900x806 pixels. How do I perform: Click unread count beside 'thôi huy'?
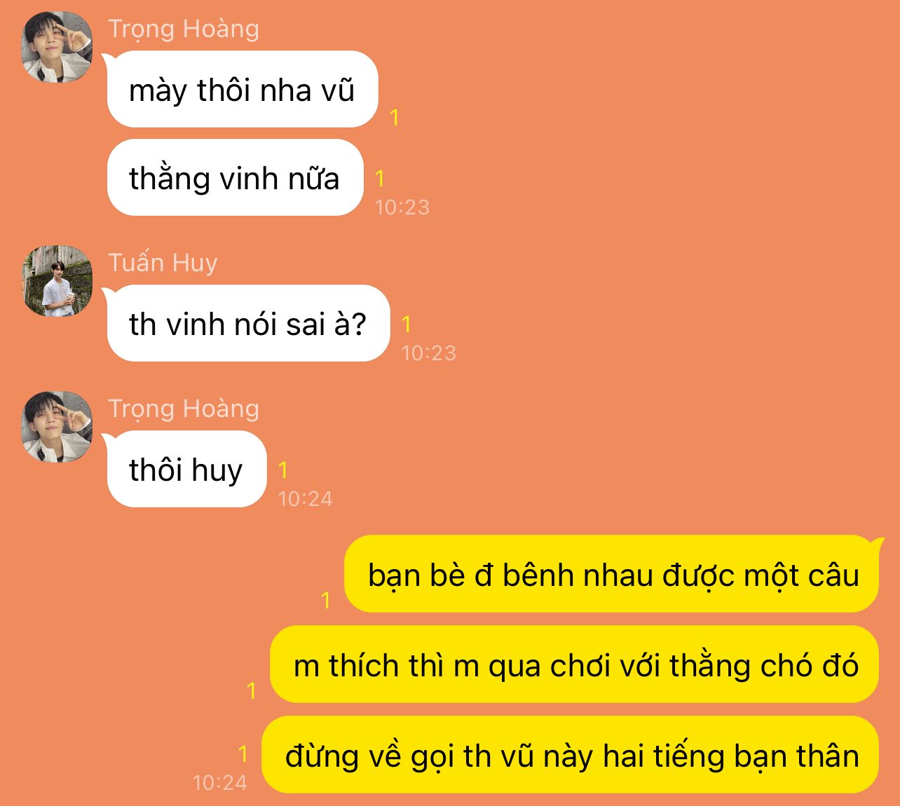click(283, 470)
